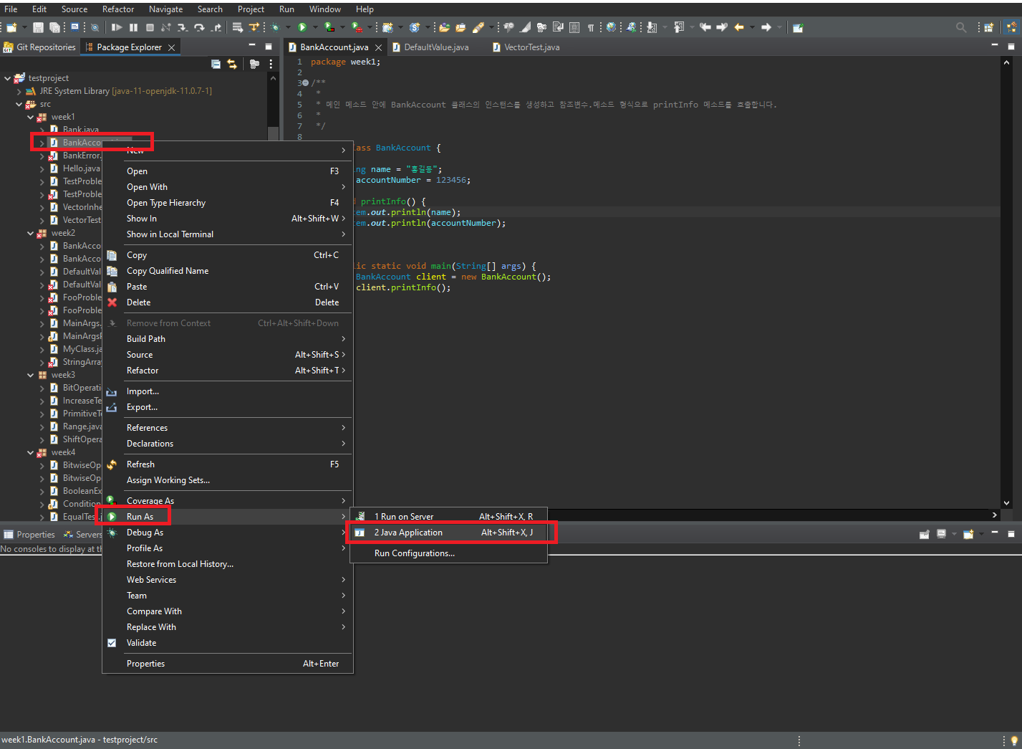Click the Resume debug icon in toolbar
The image size is (1022, 749).
117,27
